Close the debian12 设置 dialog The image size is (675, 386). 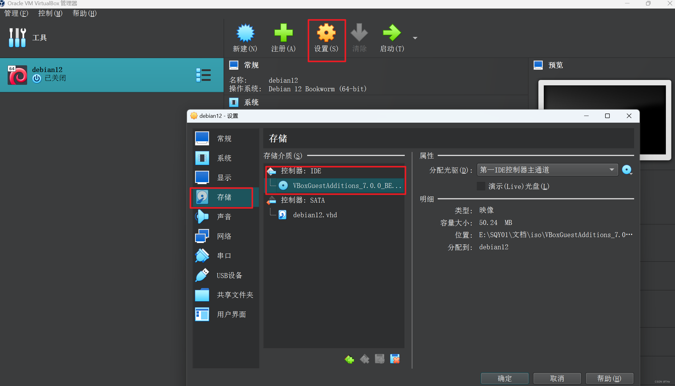click(629, 116)
